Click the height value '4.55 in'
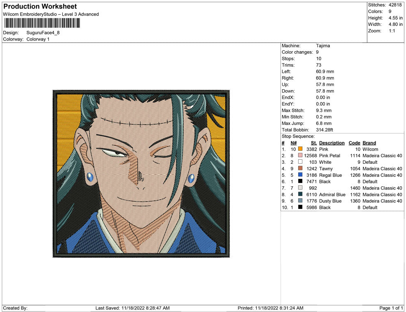Viewport: 406px width, 312px height. pos(395,18)
